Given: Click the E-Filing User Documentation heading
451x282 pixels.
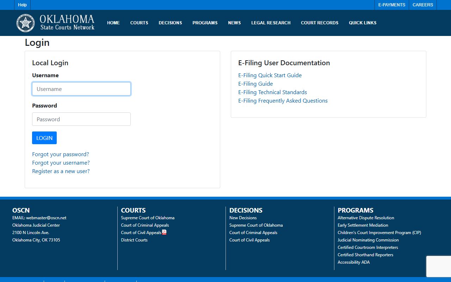Looking at the screenshot, I should pos(284,63).
